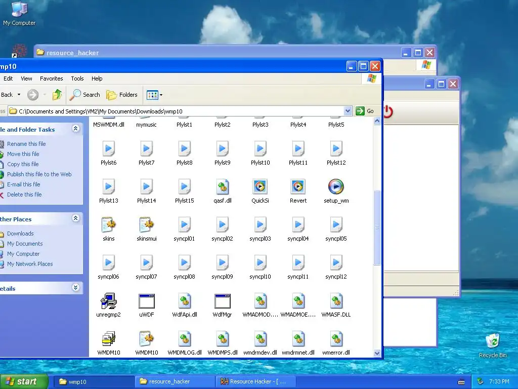518x389 pixels.
Task: Open the Tools menu
Action: coord(77,79)
